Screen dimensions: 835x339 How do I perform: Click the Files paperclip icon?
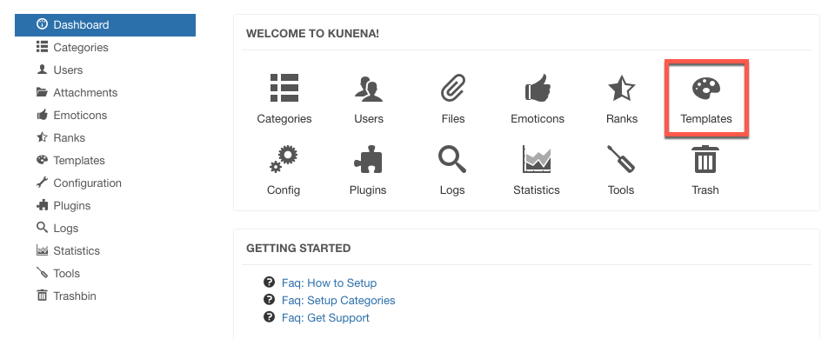(x=452, y=88)
